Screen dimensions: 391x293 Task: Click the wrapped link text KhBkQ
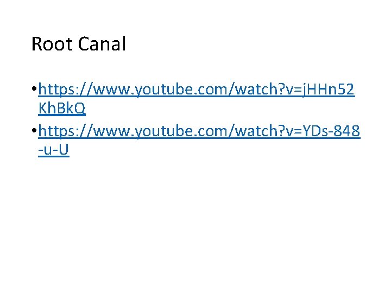62,109
